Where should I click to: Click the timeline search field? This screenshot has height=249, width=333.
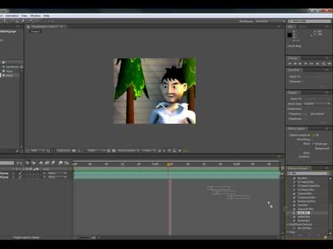(7, 163)
